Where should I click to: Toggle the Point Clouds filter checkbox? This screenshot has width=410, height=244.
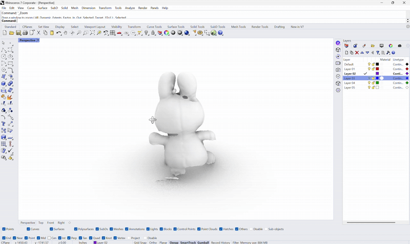tap(199, 229)
